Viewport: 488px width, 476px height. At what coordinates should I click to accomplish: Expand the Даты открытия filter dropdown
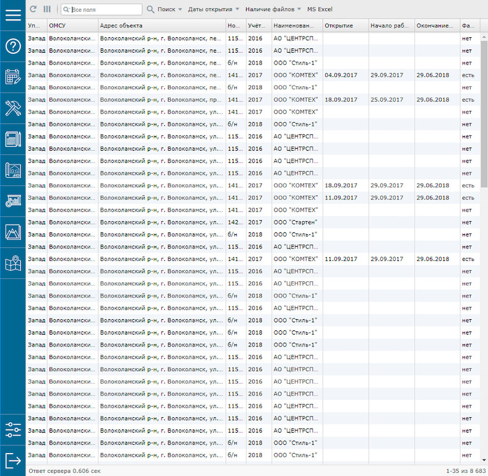pyautogui.click(x=214, y=9)
